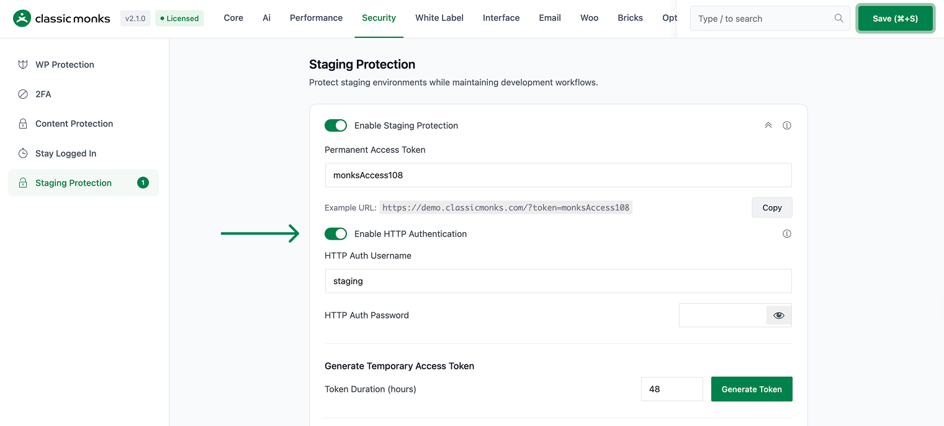This screenshot has width=944, height=426.
Task: Click the 2FA circle icon in sidebar
Action: 23,94
